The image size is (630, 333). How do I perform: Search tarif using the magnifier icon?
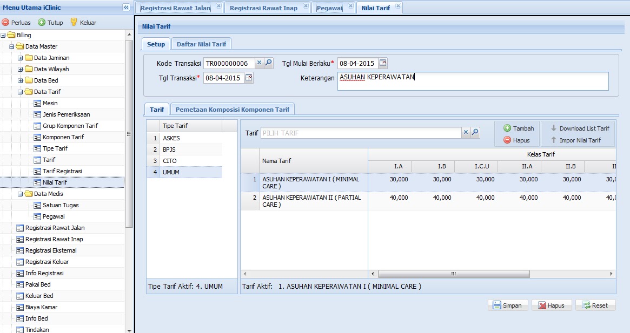(475, 132)
